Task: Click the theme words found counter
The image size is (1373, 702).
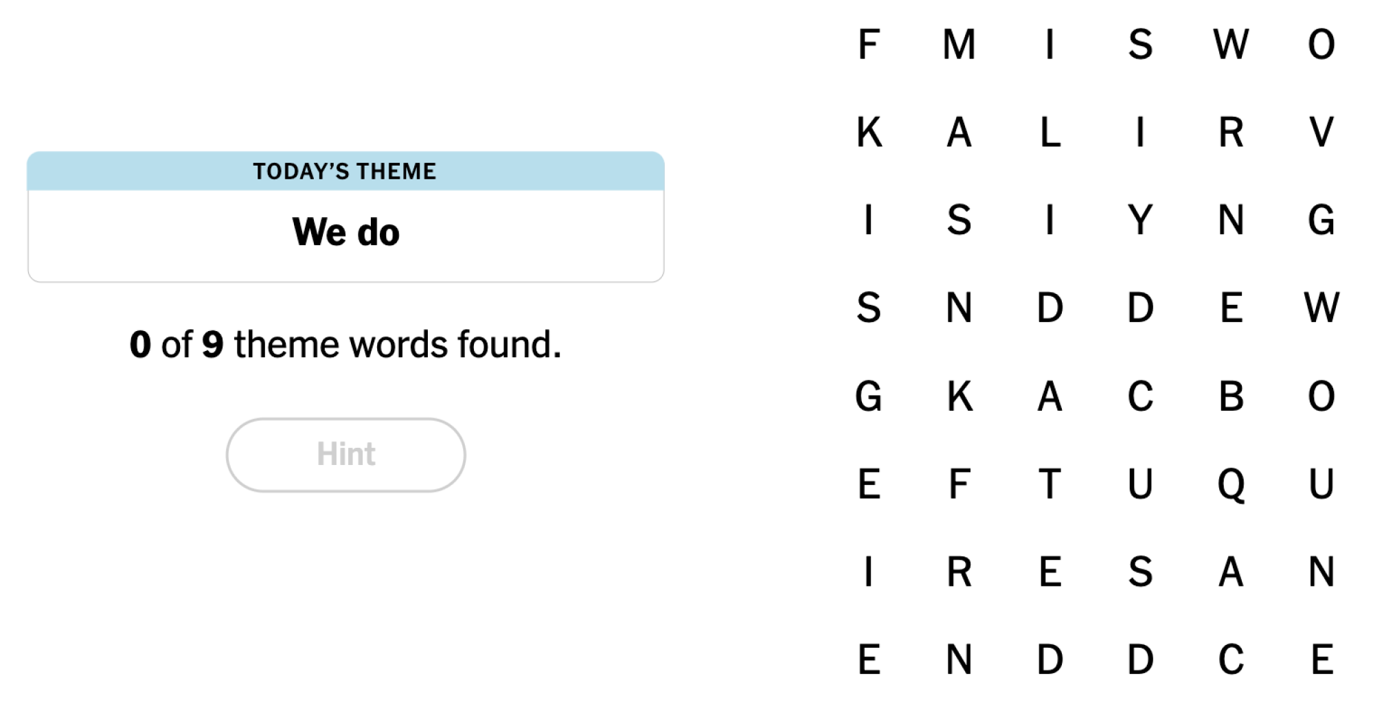Action: click(345, 344)
